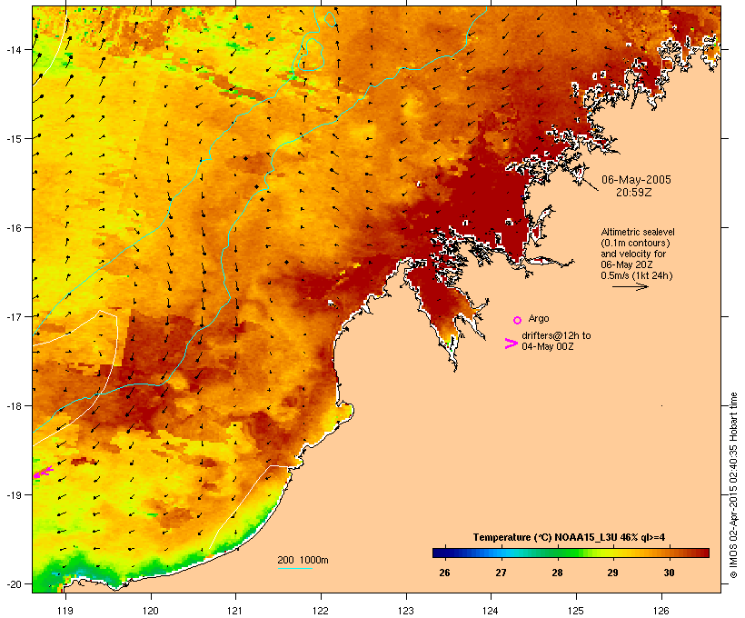Click the longitude axis label 121

[x=235, y=611]
